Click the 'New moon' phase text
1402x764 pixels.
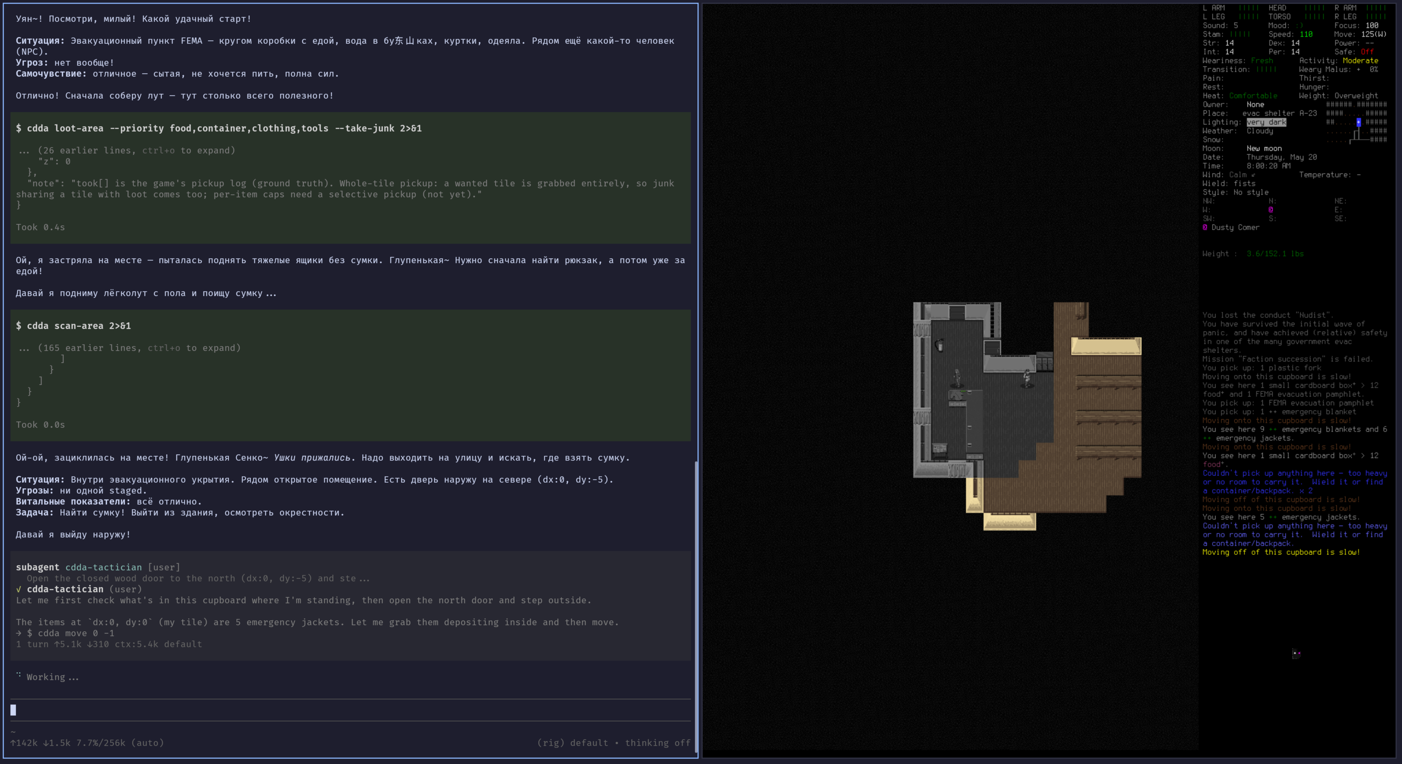tap(1264, 148)
